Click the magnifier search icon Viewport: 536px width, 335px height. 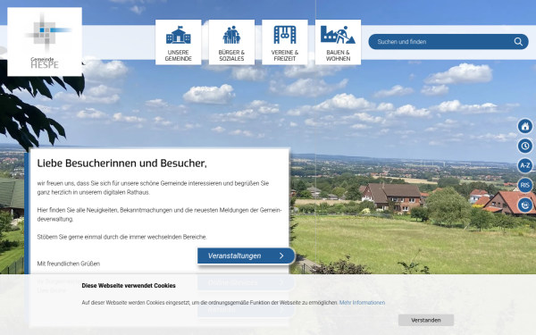click(x=518, y=42)
